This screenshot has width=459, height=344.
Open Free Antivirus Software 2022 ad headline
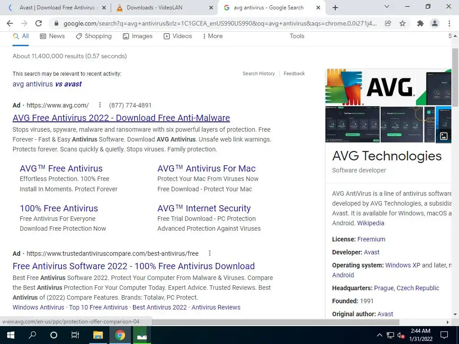point(134,266)
